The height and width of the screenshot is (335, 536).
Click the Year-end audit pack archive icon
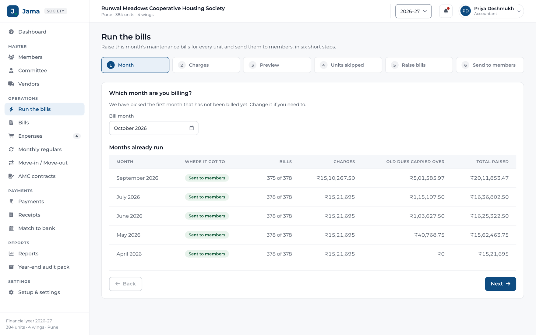pyautogui.click(x=11, y=267)
